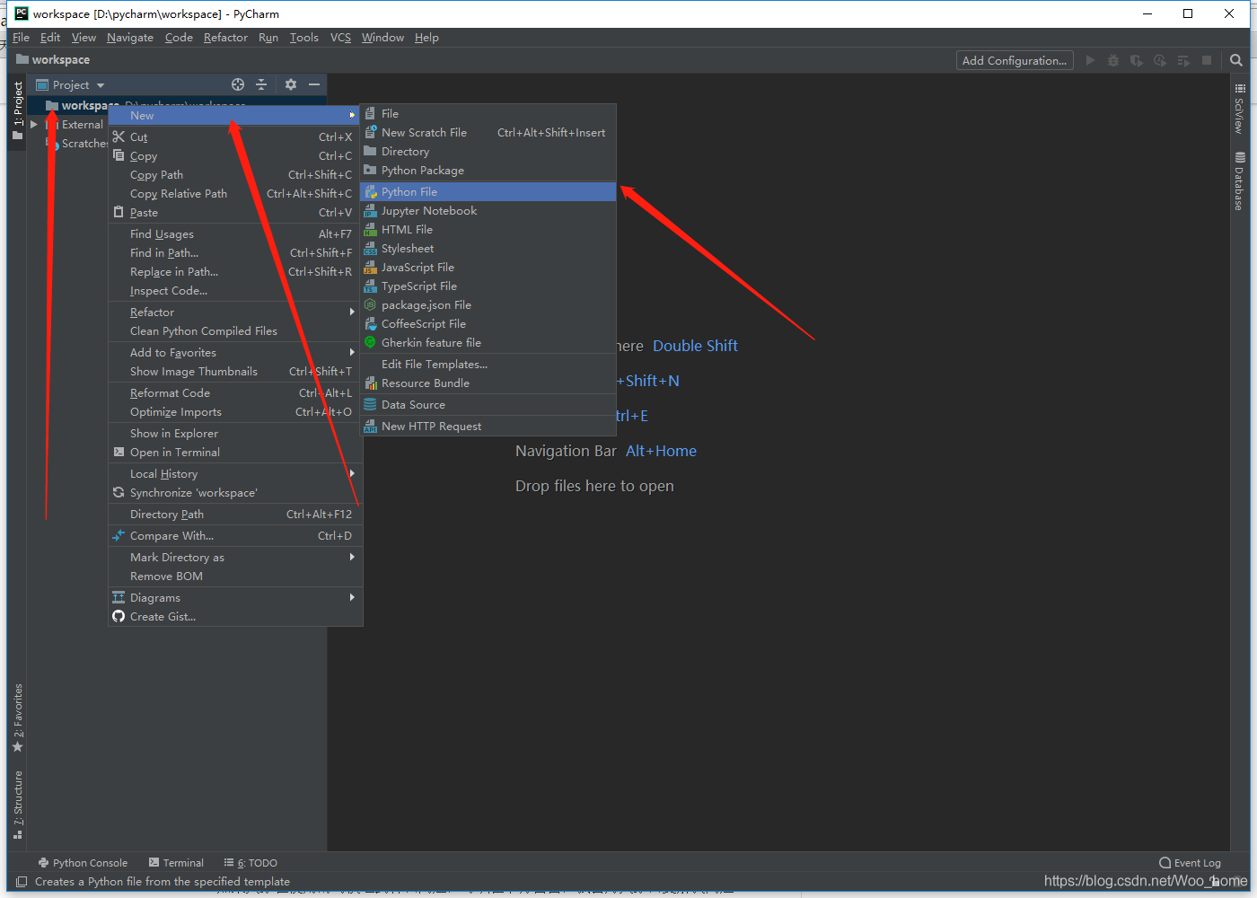Image resolution: width=1257 pixels, height=898 pixels.
Task: Click the Data Source database icon
Action: [370, 405]
